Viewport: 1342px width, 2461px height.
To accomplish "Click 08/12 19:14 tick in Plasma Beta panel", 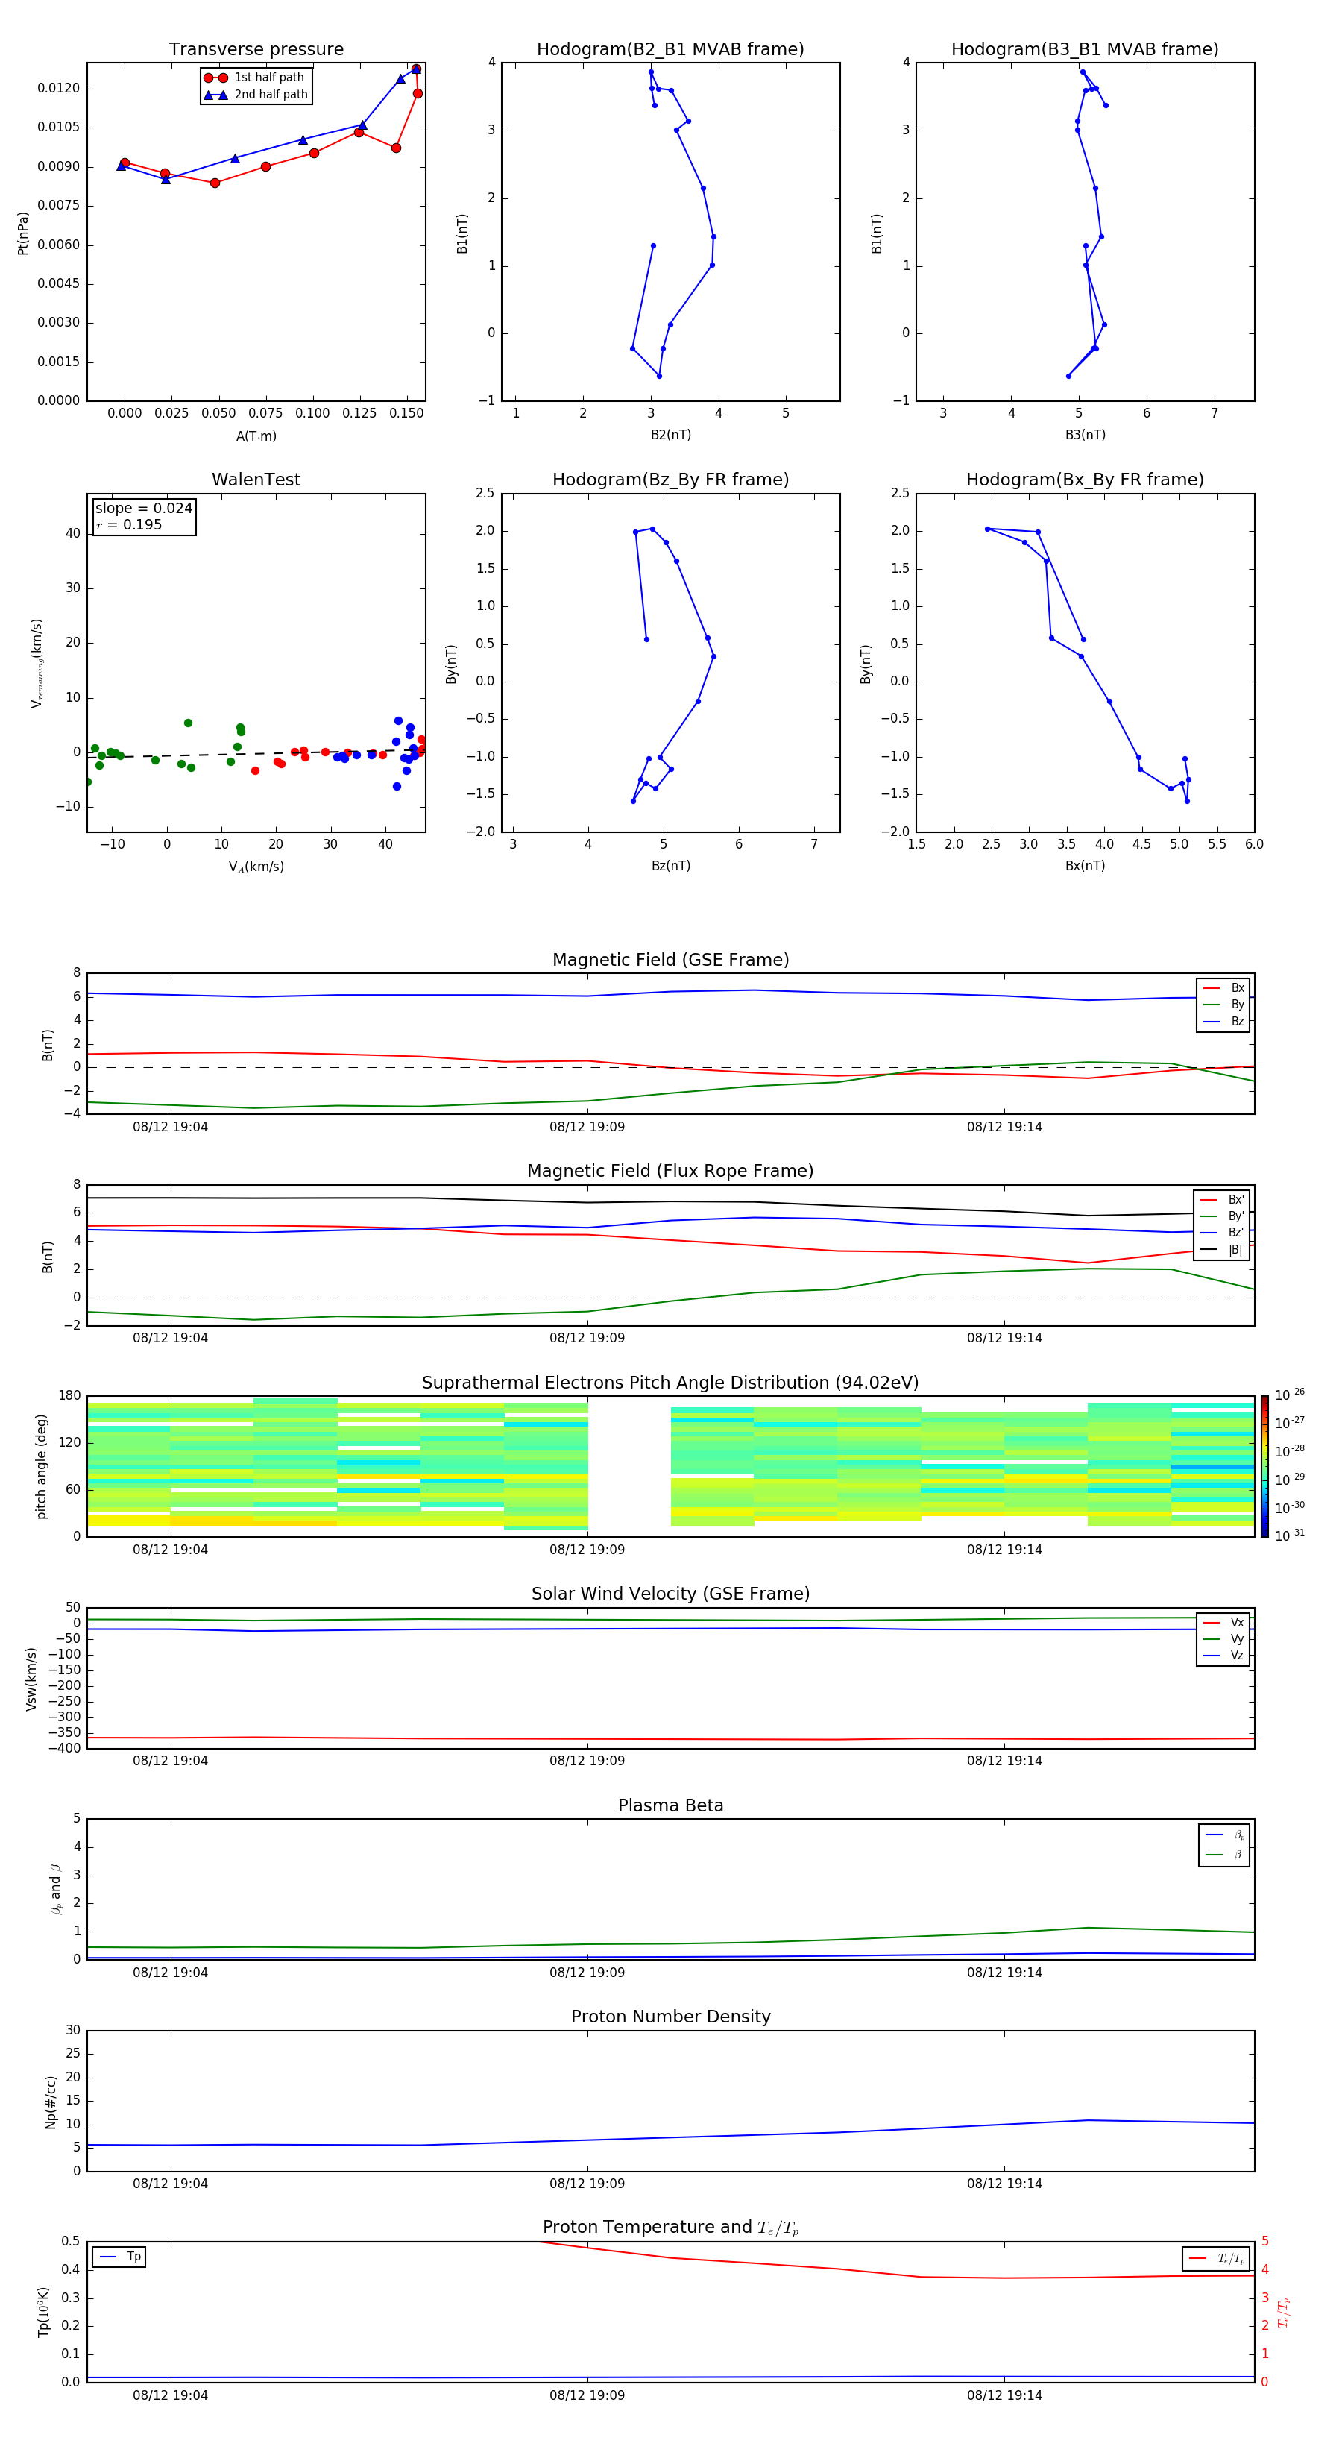I will click(x=1004, y=1973).
